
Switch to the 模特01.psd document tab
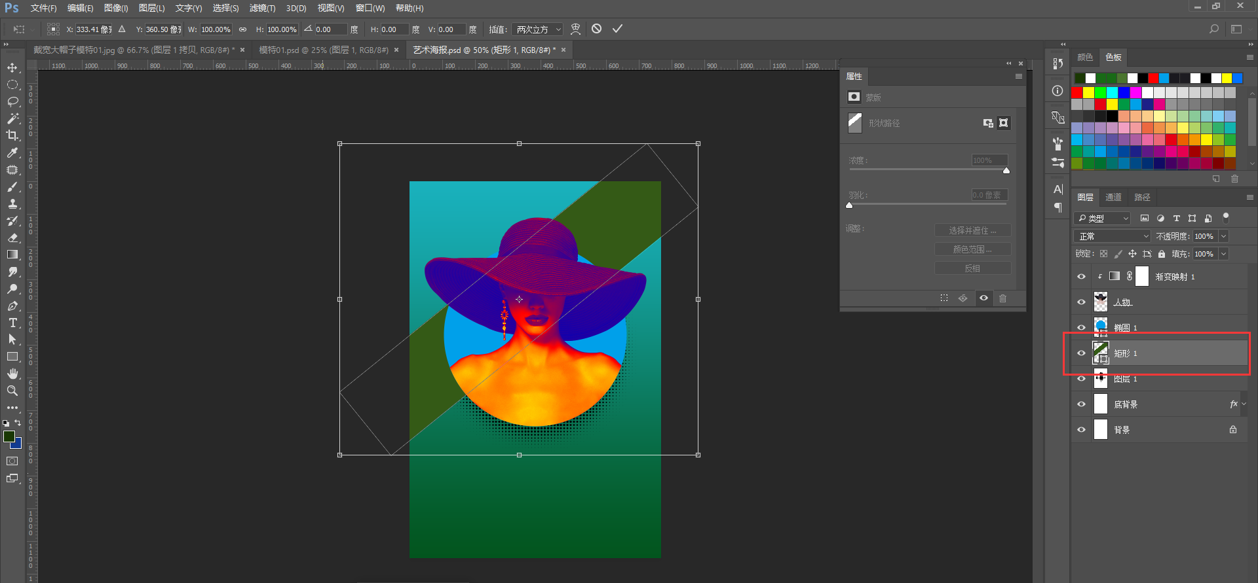[323, 50]
